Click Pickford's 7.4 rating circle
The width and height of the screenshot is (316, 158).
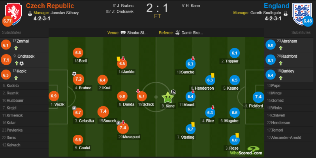258,97
